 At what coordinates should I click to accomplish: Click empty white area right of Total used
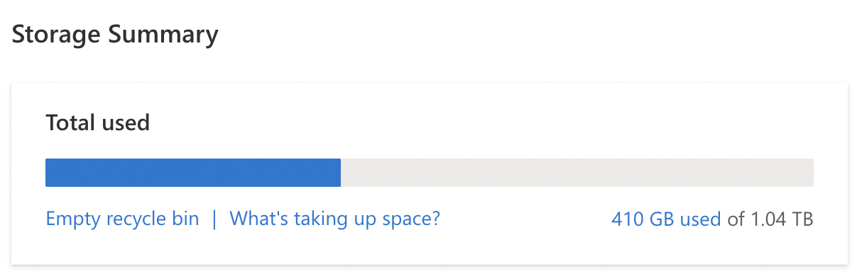pos(483,123)
